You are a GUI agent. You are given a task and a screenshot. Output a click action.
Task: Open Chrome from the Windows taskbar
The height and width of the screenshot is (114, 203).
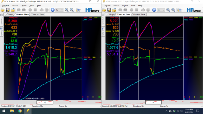[20, 111]
